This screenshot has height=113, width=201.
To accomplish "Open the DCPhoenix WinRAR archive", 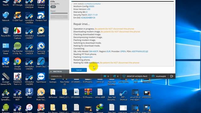I will (88, 93).
